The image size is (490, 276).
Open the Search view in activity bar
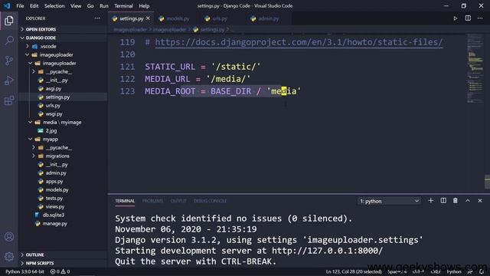pyautogui.click(x=9, y=41)
